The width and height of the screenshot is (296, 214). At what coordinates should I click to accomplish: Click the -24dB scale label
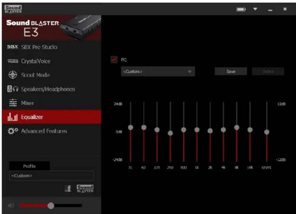(117, 160)
